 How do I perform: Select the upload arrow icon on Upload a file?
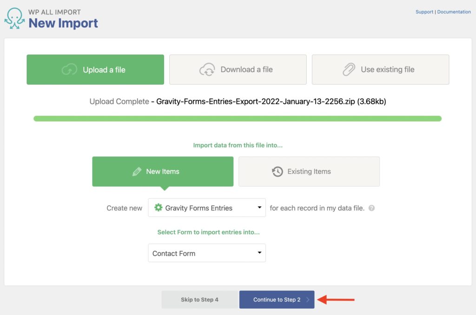[x=70, y=70]
